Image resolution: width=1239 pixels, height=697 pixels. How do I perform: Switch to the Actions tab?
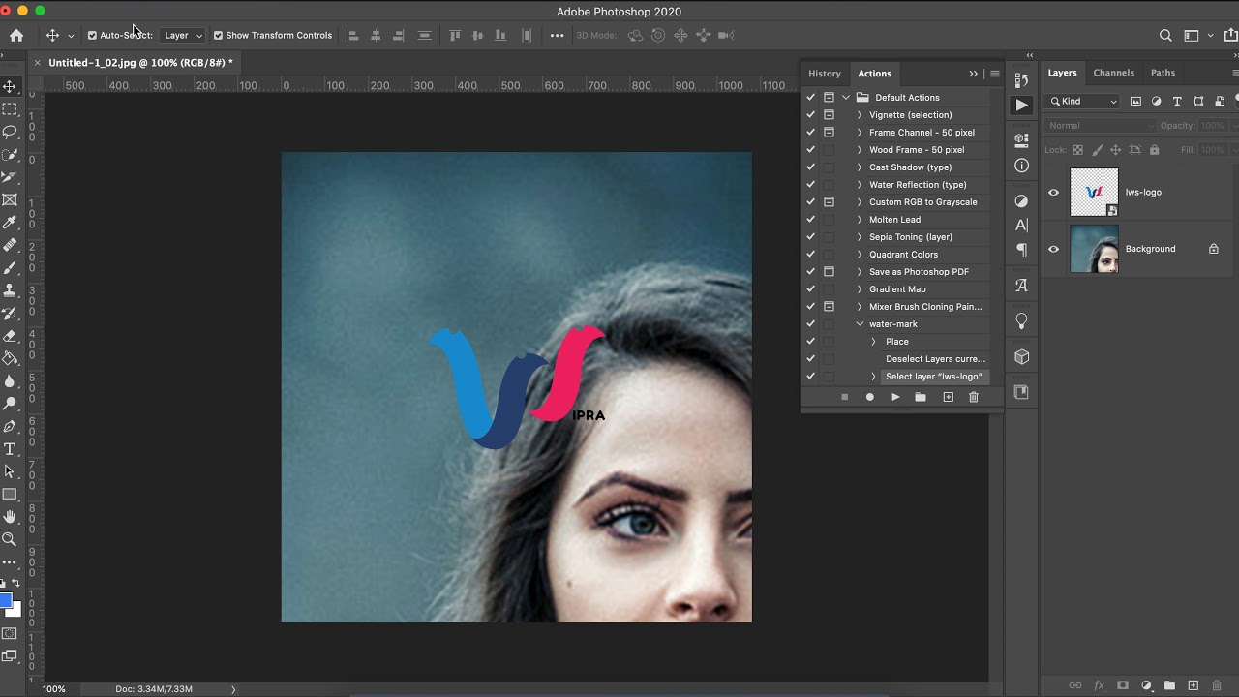(x=874, y=74)
